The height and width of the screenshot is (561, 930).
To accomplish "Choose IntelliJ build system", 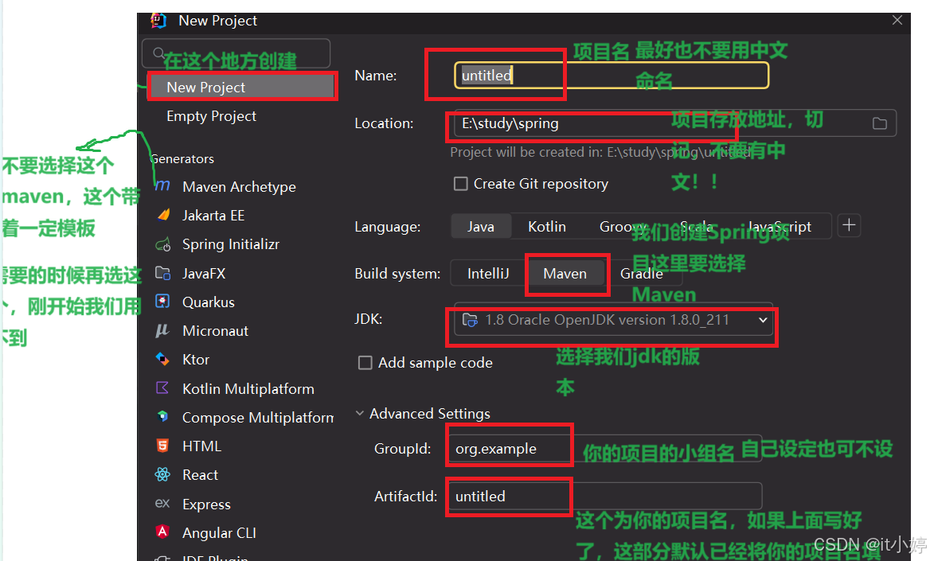I will (x=488, y=274).
